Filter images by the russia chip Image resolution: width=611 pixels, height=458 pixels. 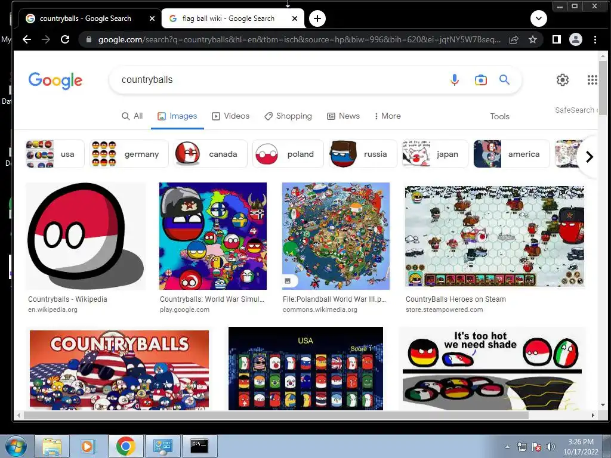(363, 154)
